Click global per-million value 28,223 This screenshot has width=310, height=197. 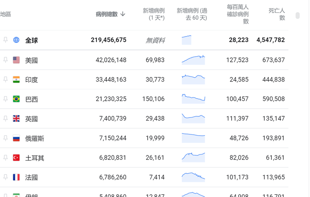coord(239,40)
